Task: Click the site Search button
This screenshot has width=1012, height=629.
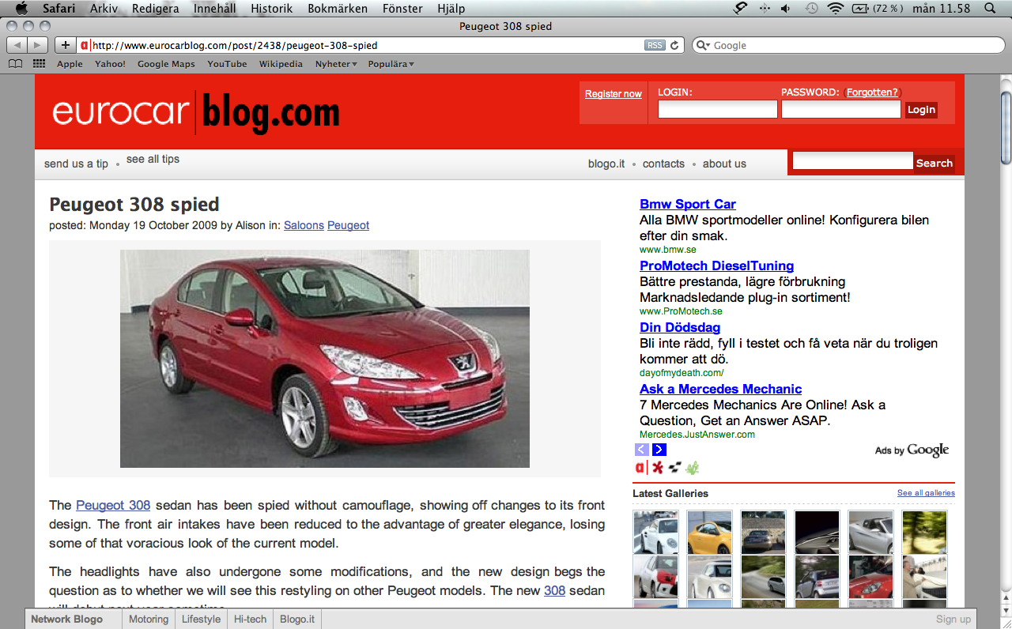Action: [x=935, y=163]
